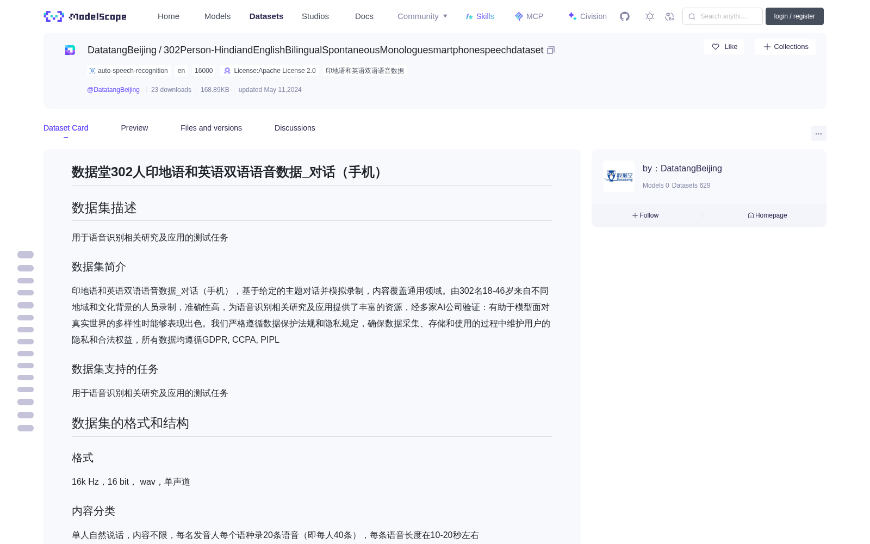The image size is (870, 544).
Task: Add dataset to Collections
Action: [x=785, y=47]
